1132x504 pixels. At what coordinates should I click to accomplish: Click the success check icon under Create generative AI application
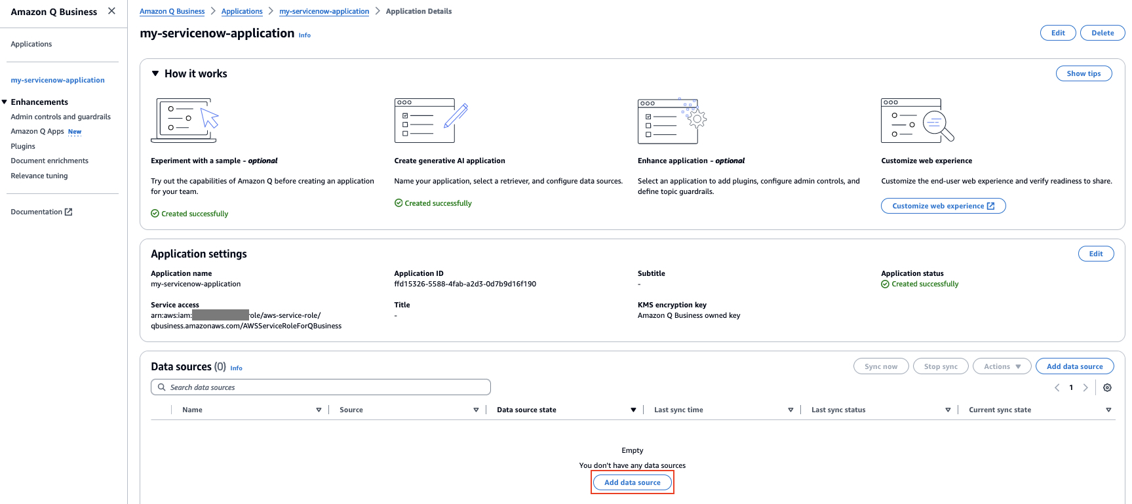399,203
